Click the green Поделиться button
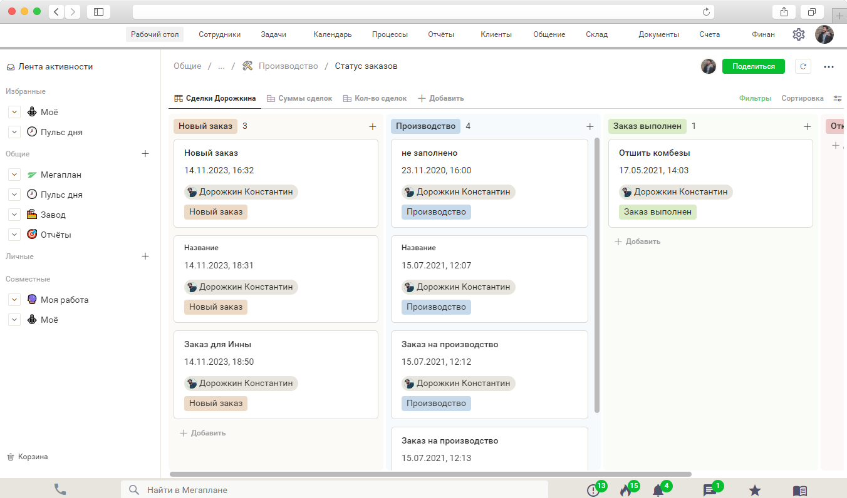The image size is (847, 498). (x=753, y=66)
